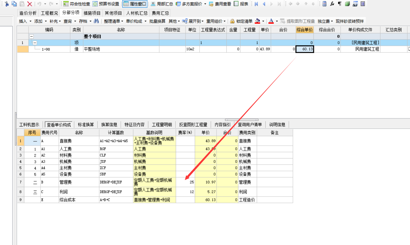Click the green cube icon
The image size is (410, 245).
tap(347, 4)
